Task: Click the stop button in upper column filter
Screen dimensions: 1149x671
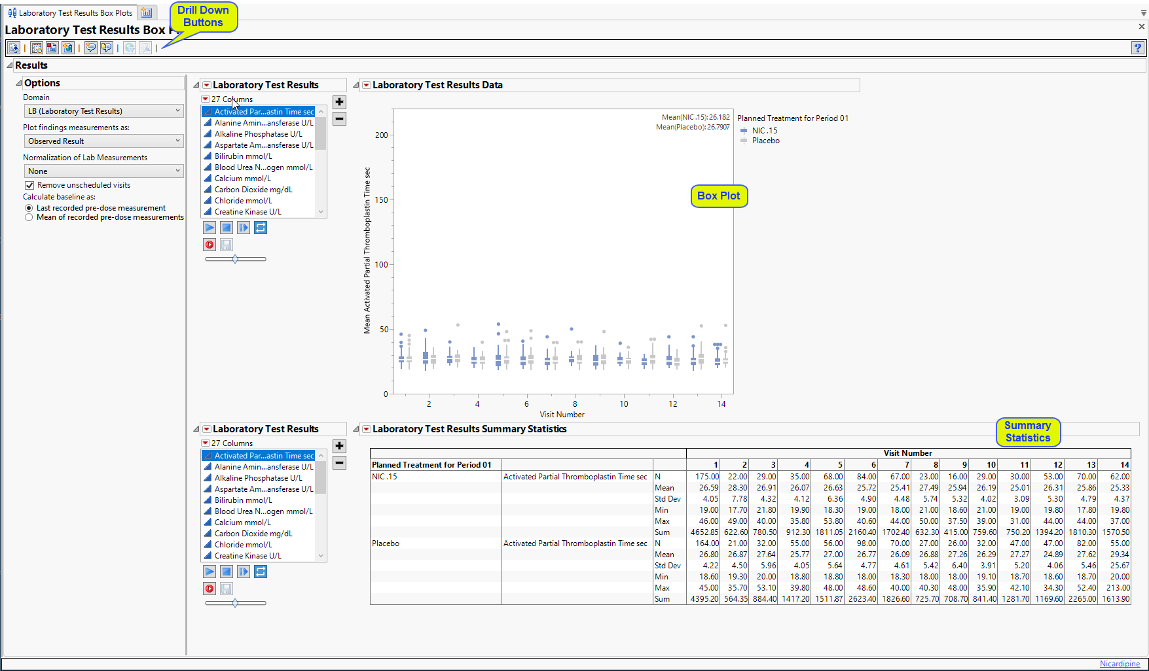Action: click(227, 228)
